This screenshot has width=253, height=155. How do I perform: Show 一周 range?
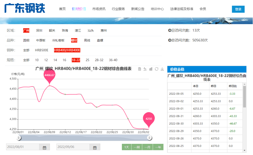click(x=137, y=147)
